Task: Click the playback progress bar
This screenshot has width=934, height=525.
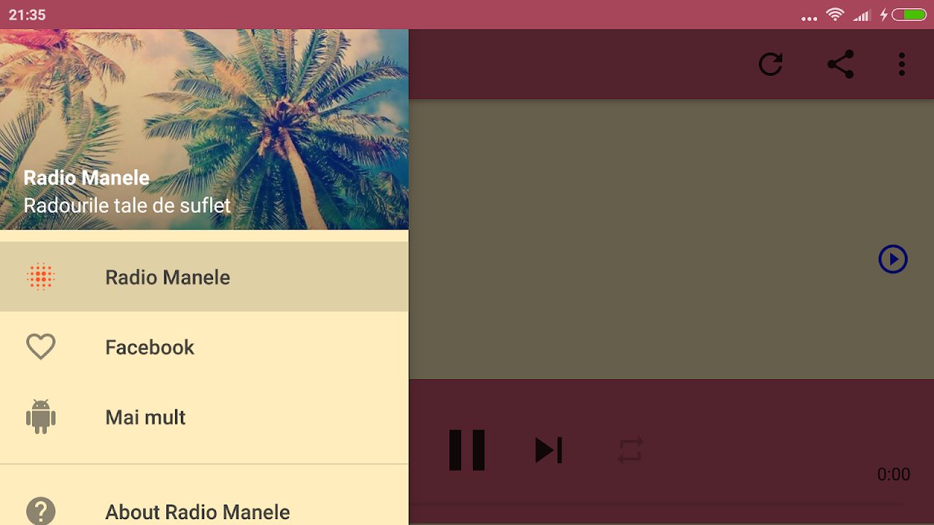Action: [x=657, y=504]
